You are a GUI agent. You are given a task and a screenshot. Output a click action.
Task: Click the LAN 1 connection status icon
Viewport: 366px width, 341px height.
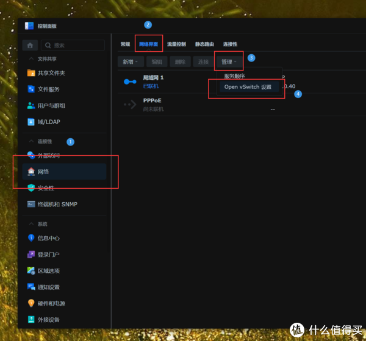point(130,82)
